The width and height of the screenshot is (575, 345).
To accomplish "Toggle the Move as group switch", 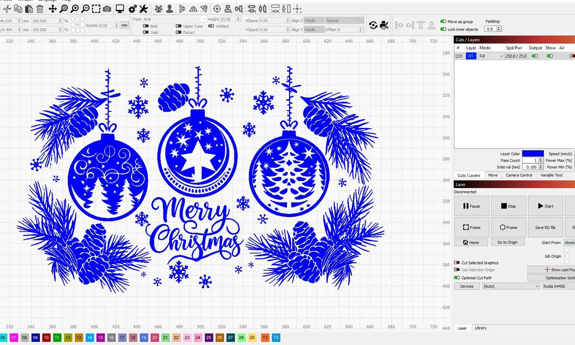I will click(443, 22).
